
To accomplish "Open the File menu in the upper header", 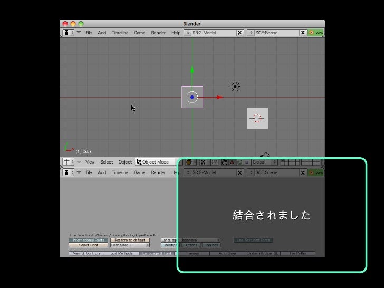I will coord(89,33).
